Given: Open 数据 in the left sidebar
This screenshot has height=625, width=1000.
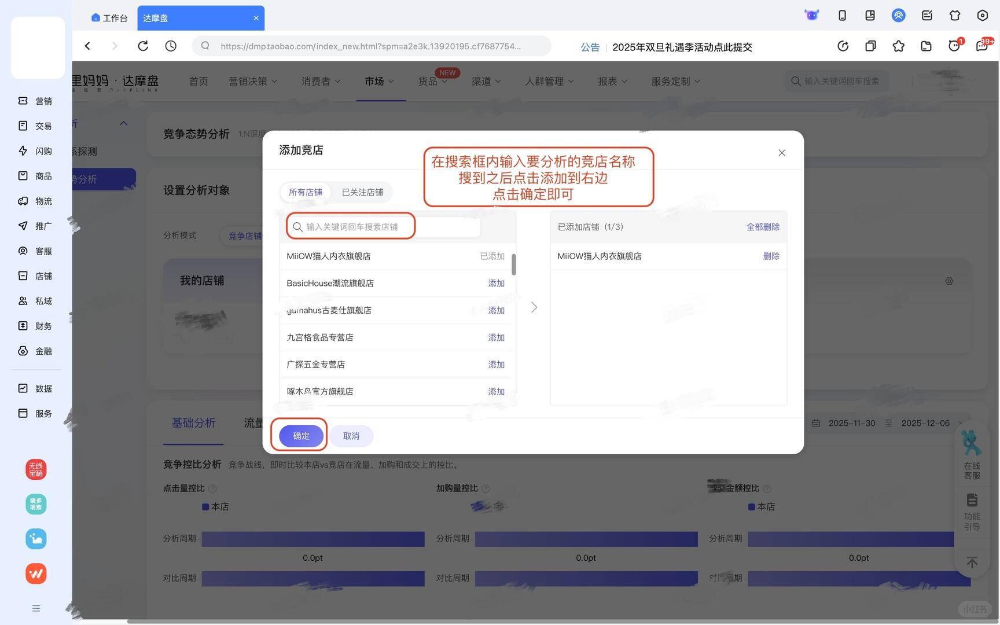Looking at the screenshot, I should point(35,388).
